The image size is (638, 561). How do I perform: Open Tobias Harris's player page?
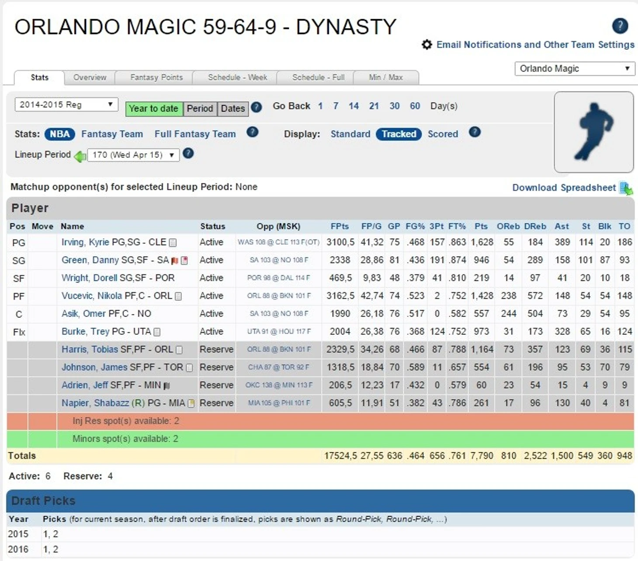90,350
